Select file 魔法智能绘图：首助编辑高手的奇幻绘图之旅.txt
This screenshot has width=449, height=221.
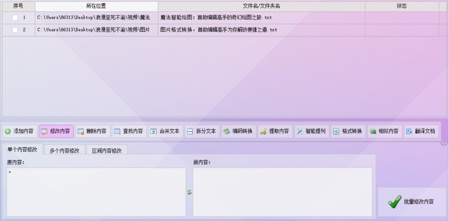tap(216, 18)
